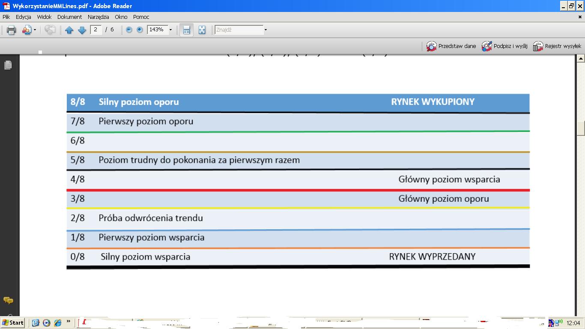This screenshot has width=585, height=329.
Task: Click the Print icon in the toolbar
Action: 11,30
